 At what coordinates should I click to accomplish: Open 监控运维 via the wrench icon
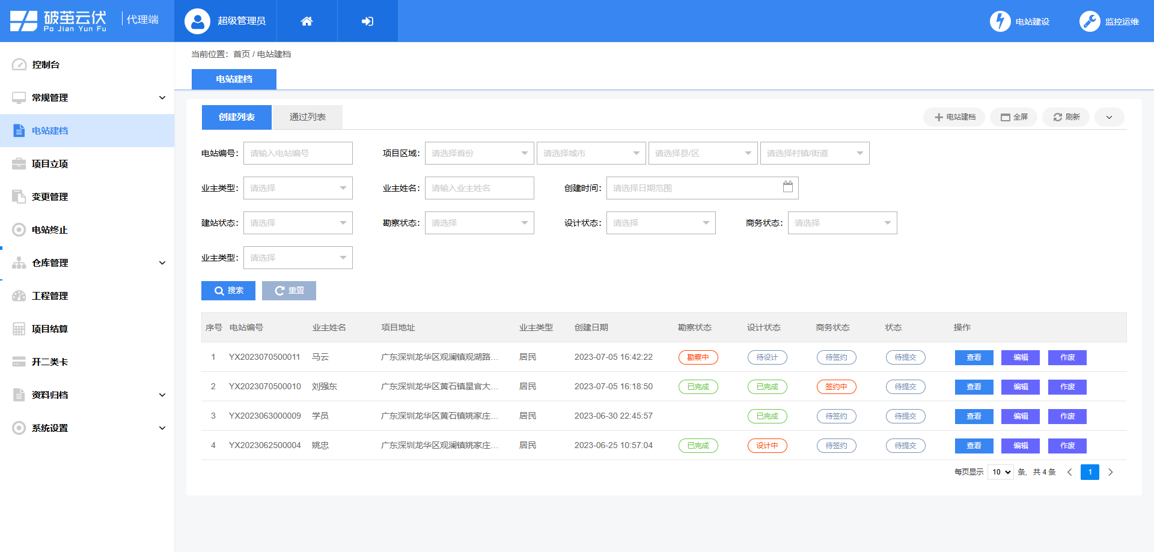click(1090, 20)
